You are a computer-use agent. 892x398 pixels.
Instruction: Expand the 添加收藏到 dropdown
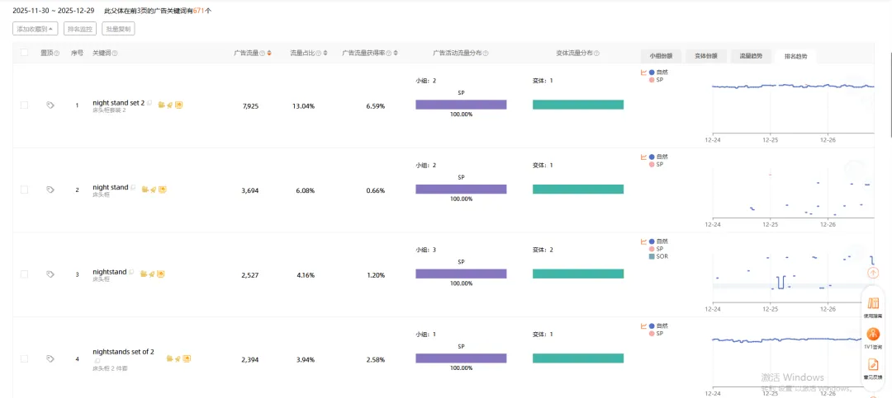click(36, 29)
